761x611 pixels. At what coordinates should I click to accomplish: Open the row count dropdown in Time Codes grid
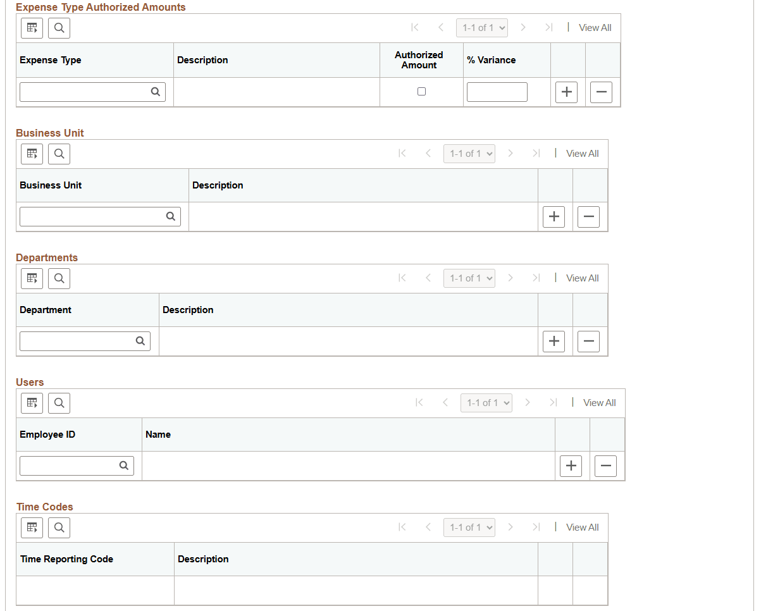tap(469, 527)
